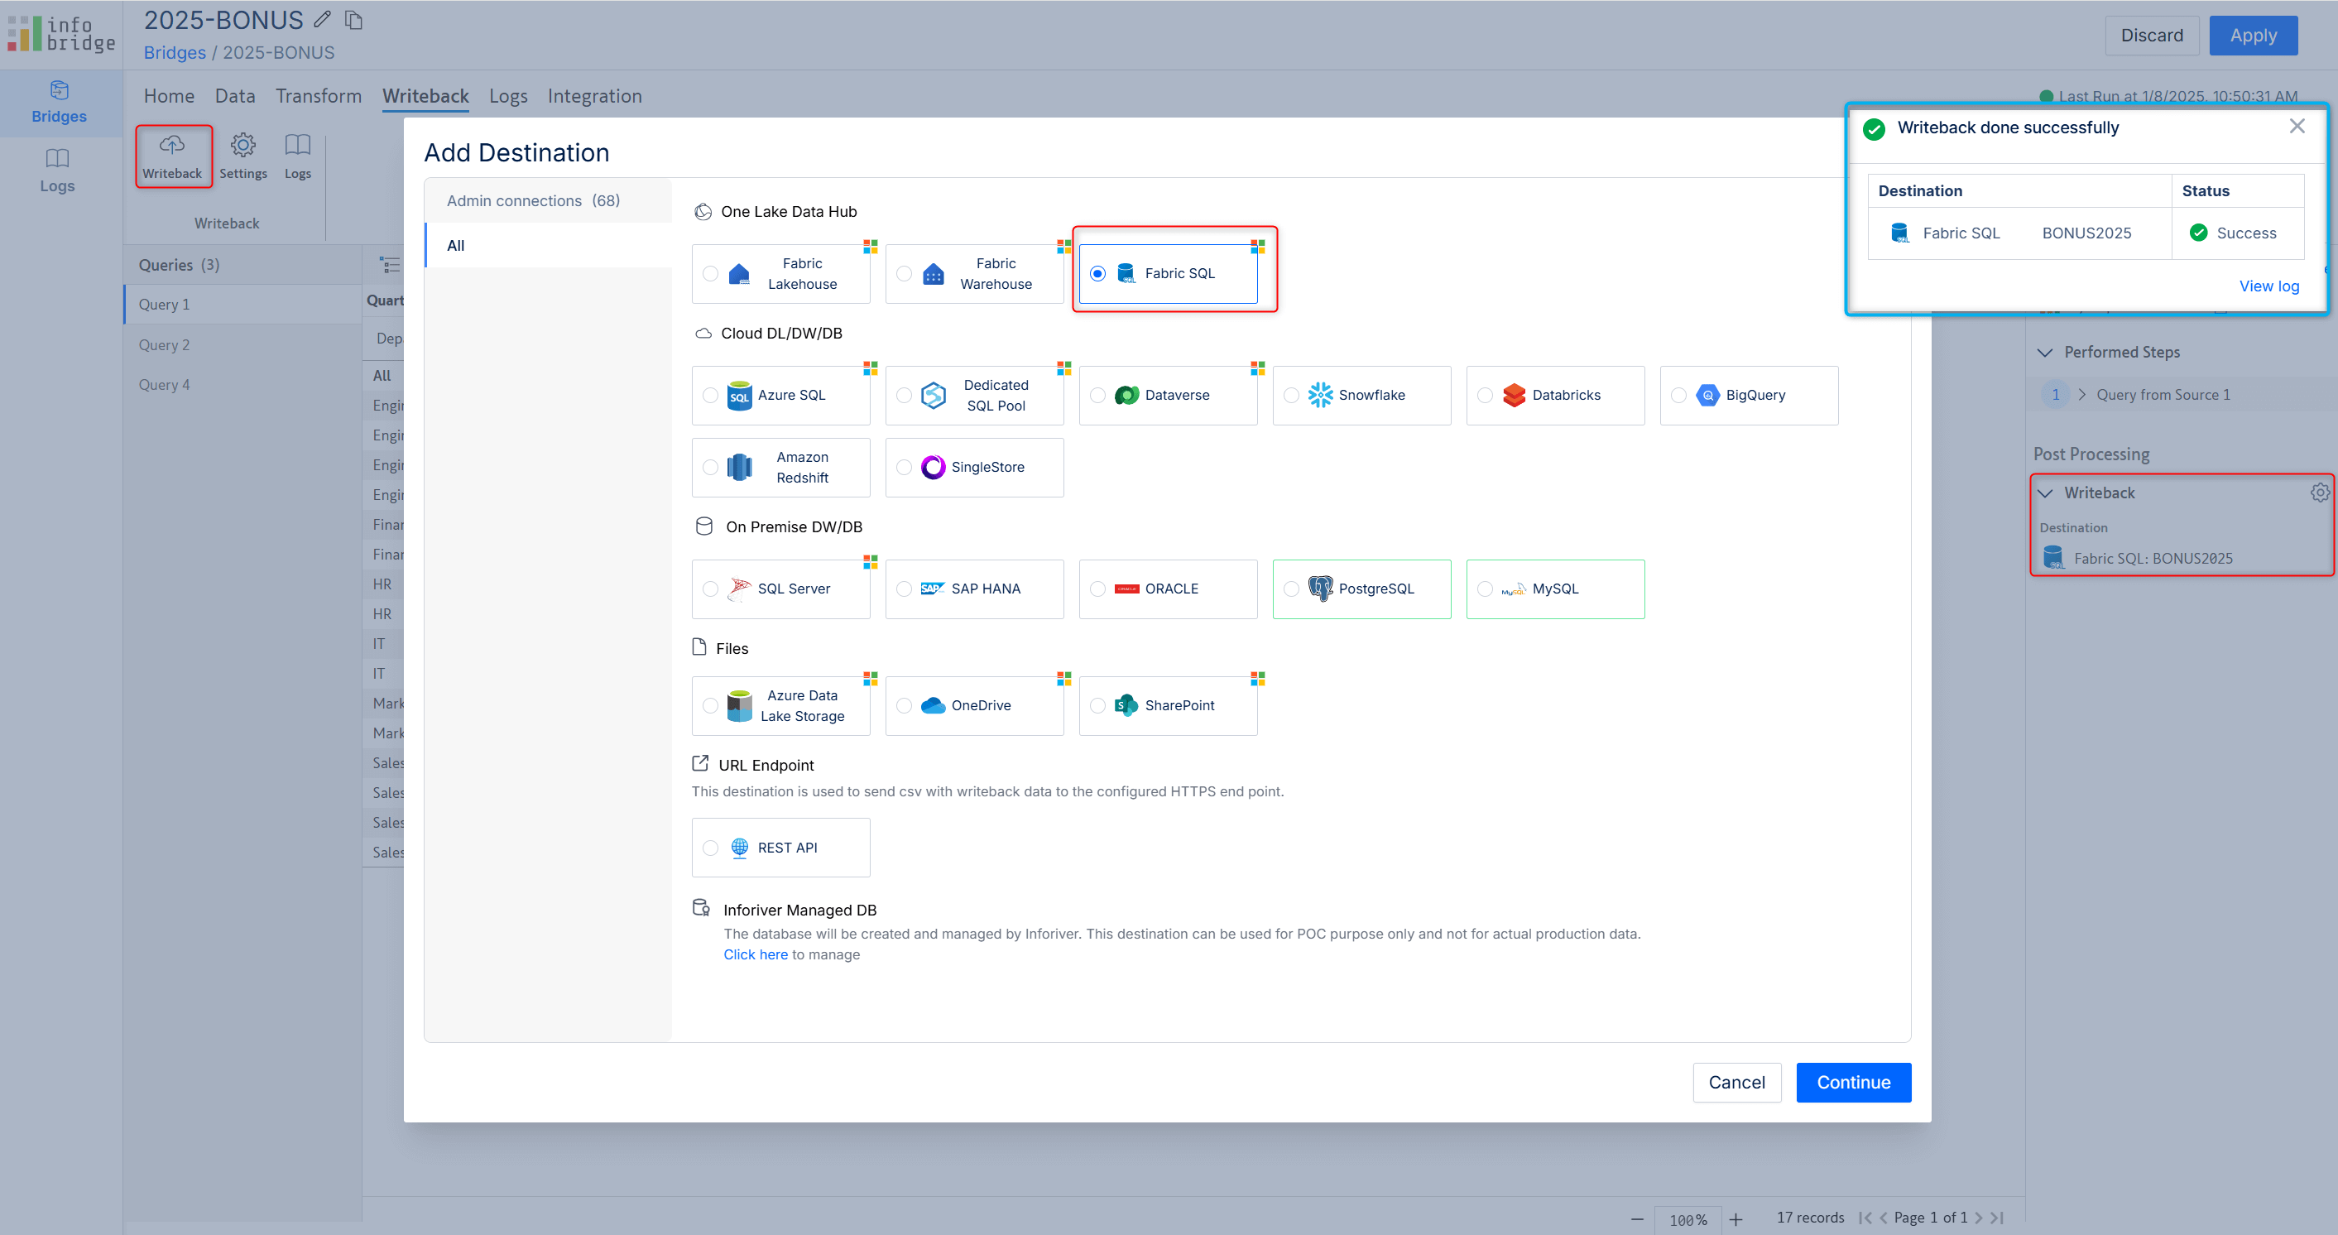Switch to the Home tab
Image resolution: width=2338 pixels, height=1235 pixels.
169,96
